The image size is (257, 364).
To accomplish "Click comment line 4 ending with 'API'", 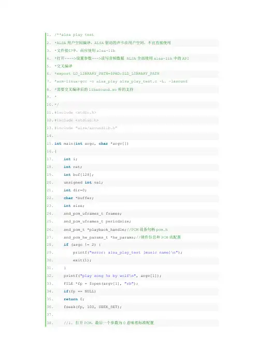I will coord(122,58).
